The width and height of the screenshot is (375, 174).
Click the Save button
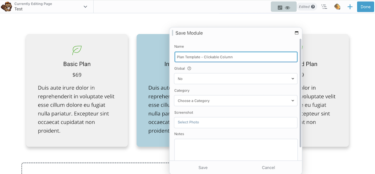(x=203, y=168)
